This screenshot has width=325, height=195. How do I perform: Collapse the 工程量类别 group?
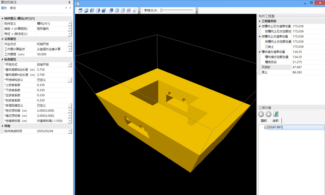pyautogui.click(x=259, y=21)
